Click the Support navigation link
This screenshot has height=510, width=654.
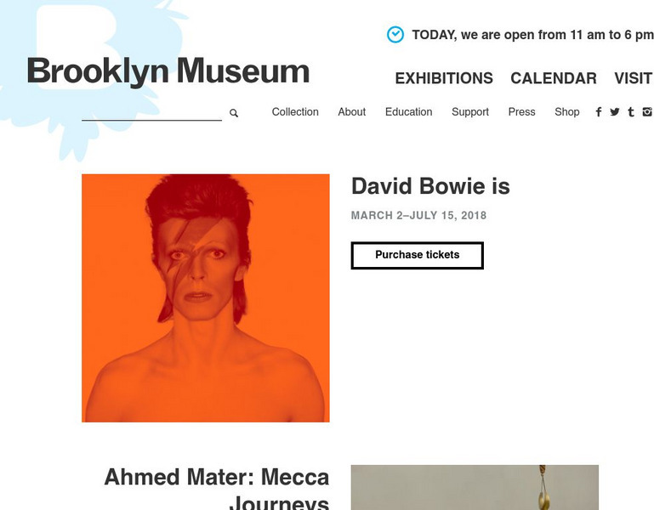point(470,112)
